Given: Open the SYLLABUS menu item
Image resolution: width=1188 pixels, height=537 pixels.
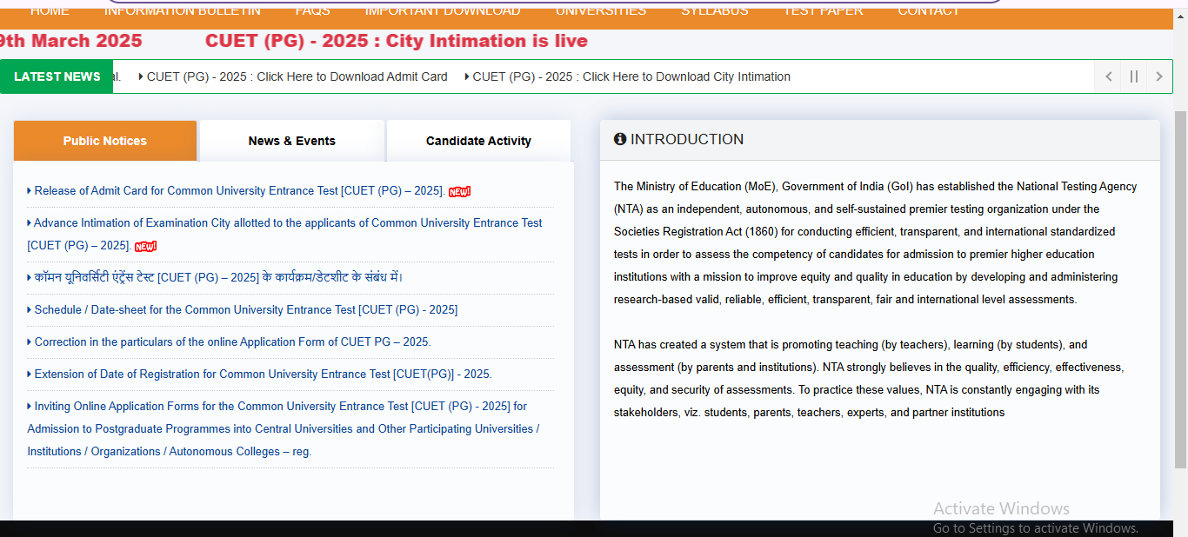Looking at the screenshot, I should (x=714, y=10).
